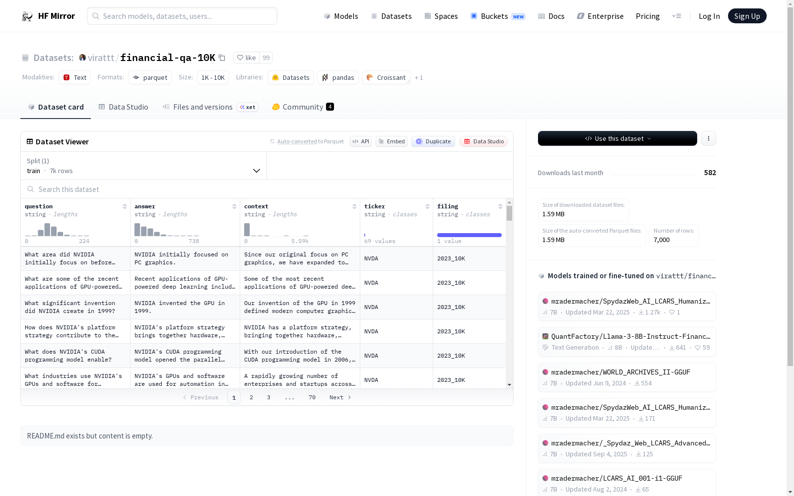The image size is (794, 496).
Task: Click the three-dot options button beside Use this dataset
Action: click(709, 138)
